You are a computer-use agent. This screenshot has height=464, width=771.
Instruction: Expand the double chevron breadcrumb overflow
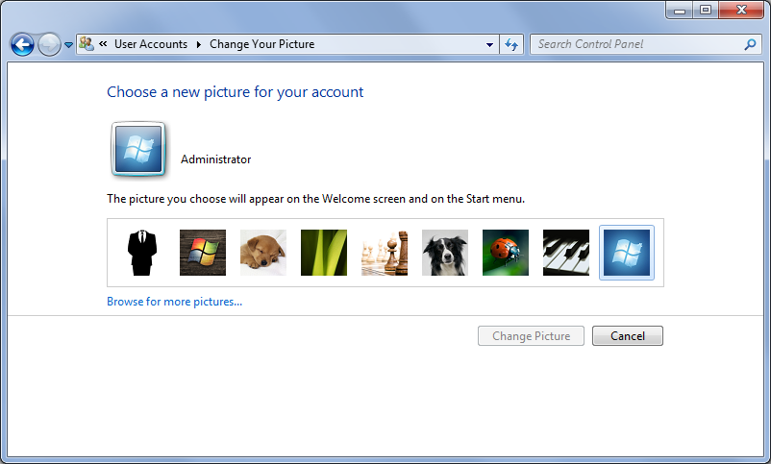pyautogui.click(x=103, y=44)
